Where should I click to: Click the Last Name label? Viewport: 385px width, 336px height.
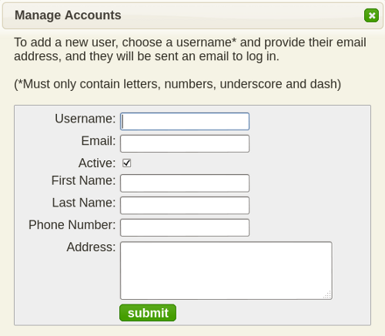coord(84,203)
